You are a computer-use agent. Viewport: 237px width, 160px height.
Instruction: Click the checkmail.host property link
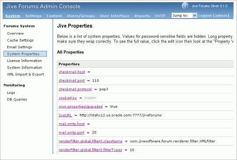[x=72, y=72]
